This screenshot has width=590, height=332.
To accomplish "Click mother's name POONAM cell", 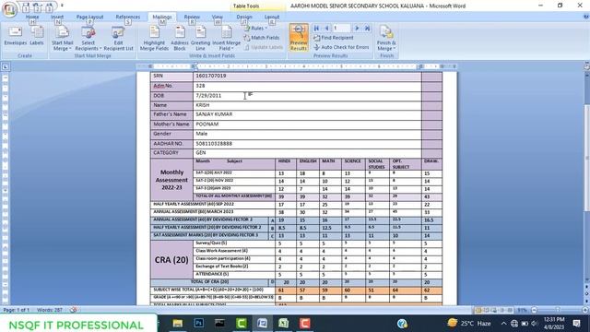I will click(307, 125).
